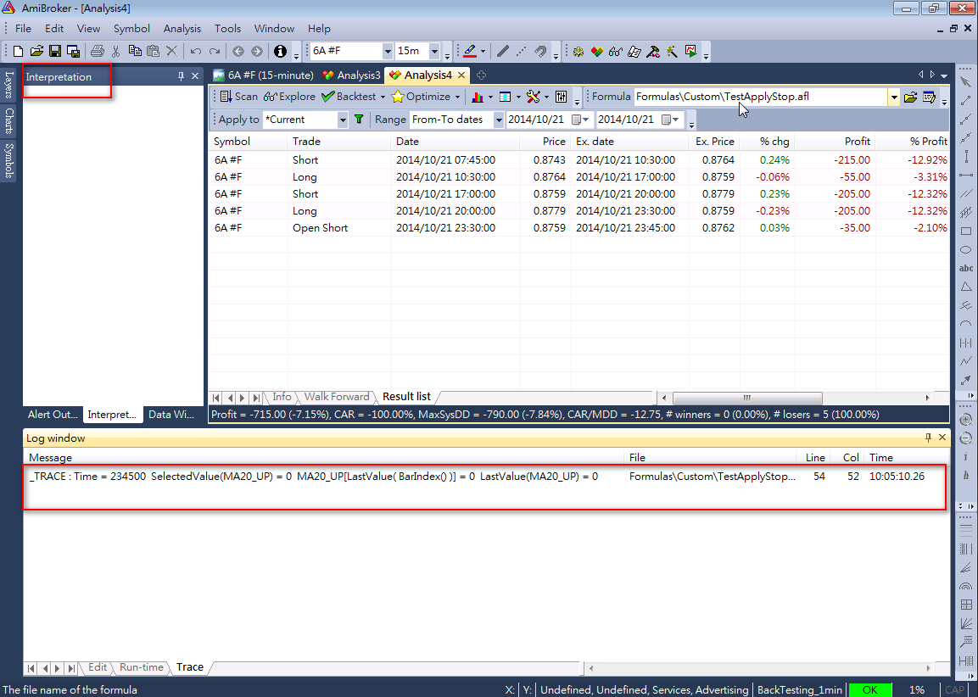Switch to the Run-time log tab

tap(142, 667)
